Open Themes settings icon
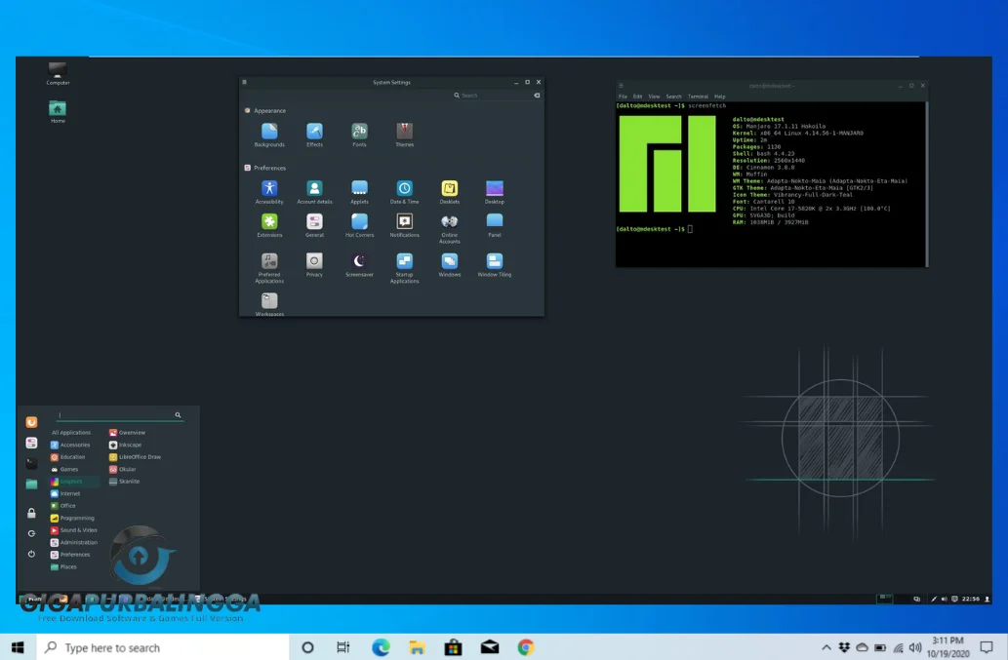Screen dimensions: 1008x660 [x=405, y=132]
